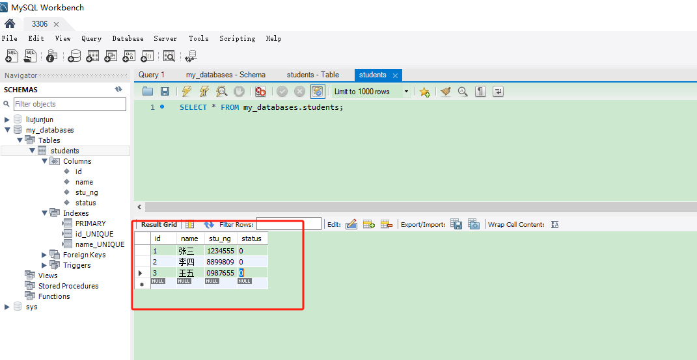
Task: Open the Database menu
Action: click(x=128, y=38)
